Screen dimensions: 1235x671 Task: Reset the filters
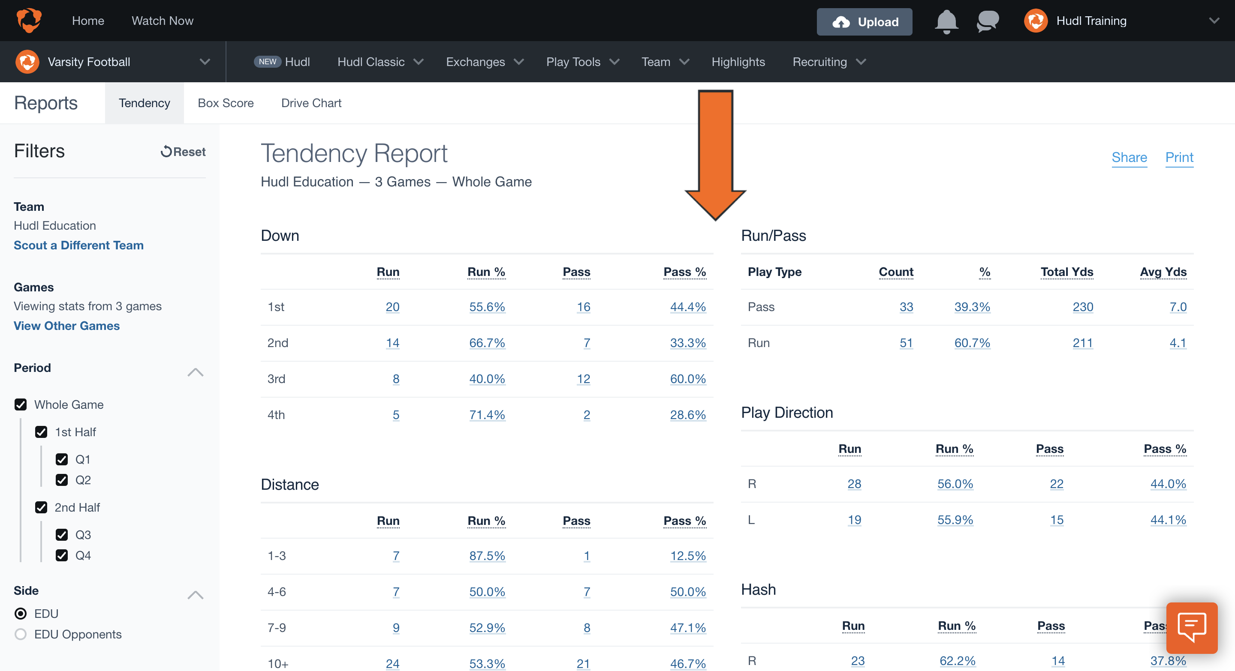tap(183, 151)
